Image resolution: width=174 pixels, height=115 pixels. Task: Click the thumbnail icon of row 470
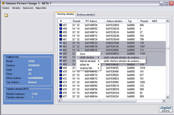pyautogui.click(x=61, y=71)
